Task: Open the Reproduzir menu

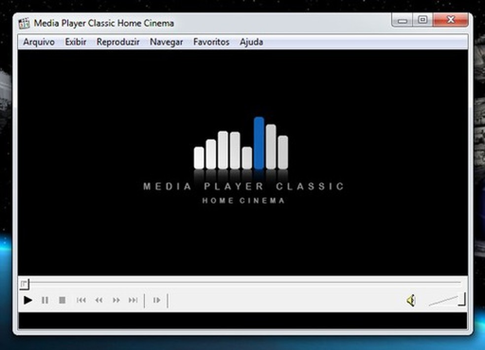Action: [x=118, y=42]
